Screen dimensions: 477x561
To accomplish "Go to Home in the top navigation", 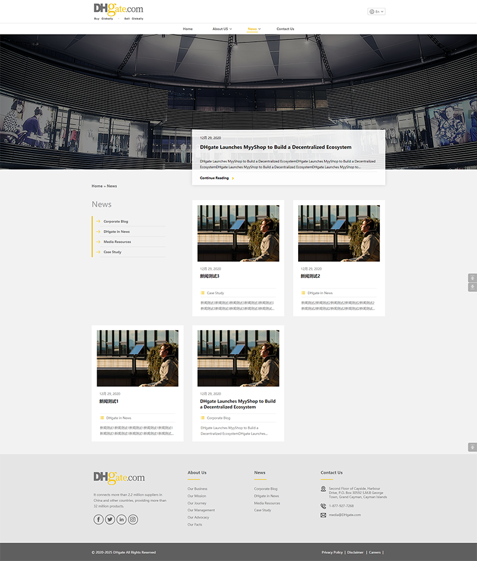I will pyautogui.click(x=187, y=29).
